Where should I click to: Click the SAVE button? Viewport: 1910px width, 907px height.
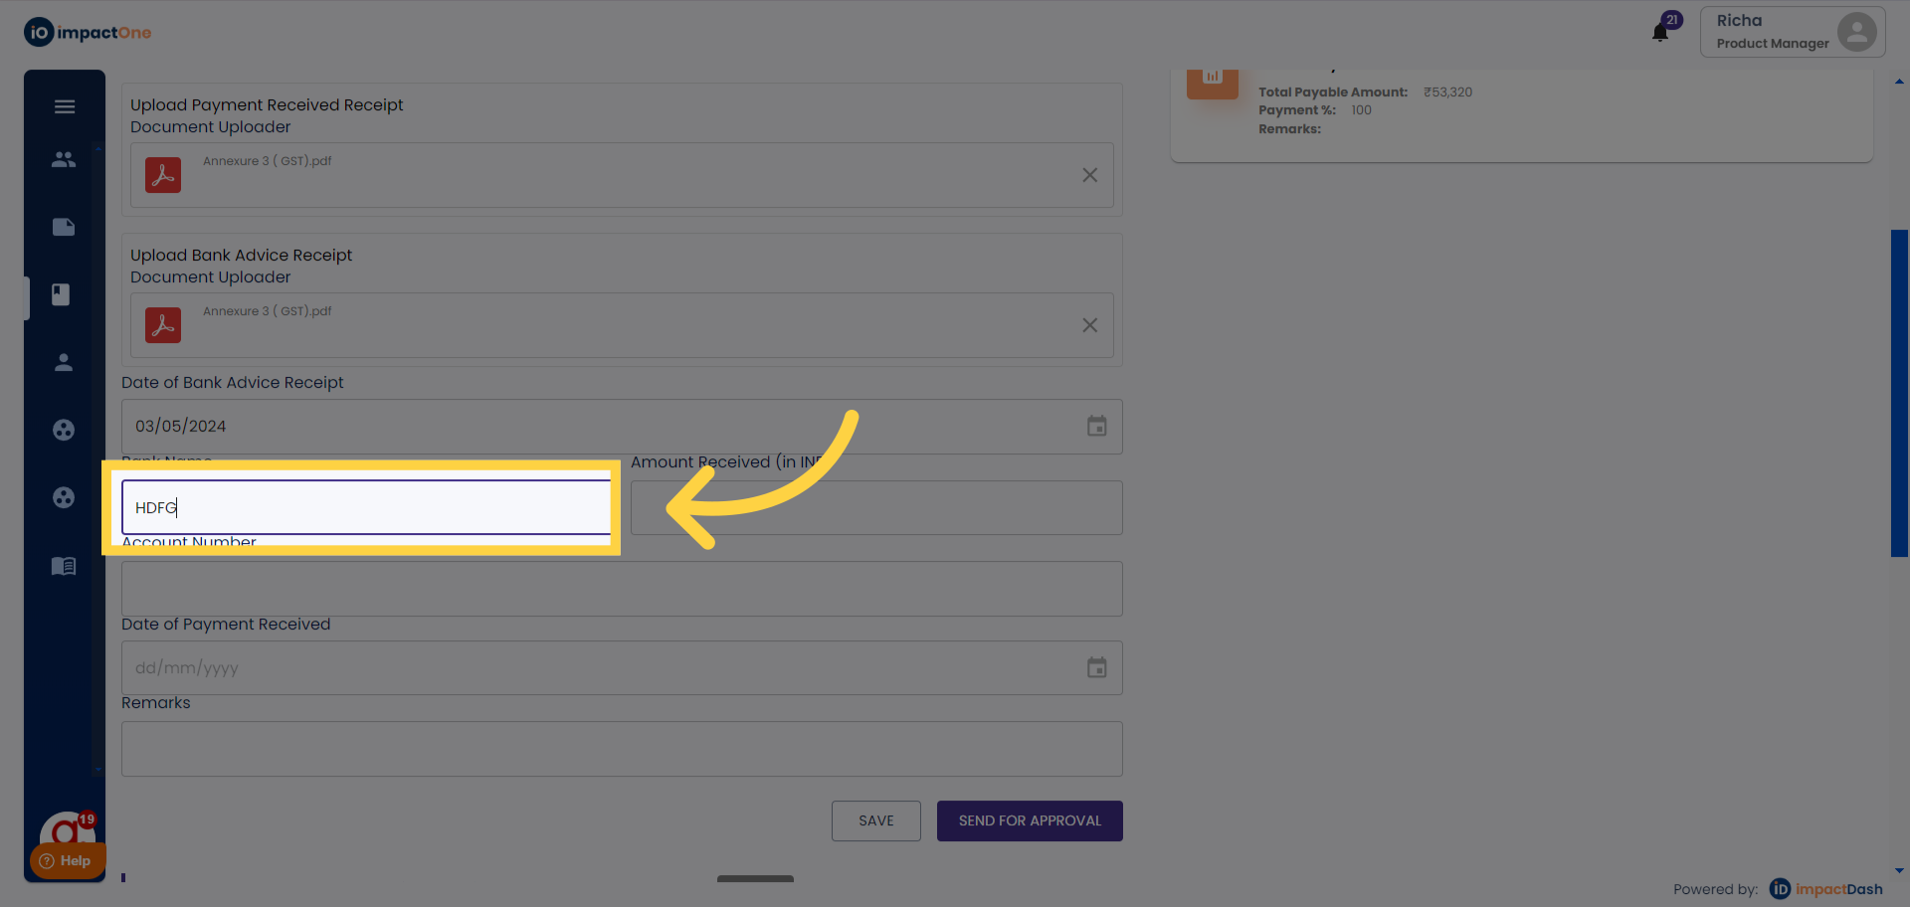[x=875, y=820]
